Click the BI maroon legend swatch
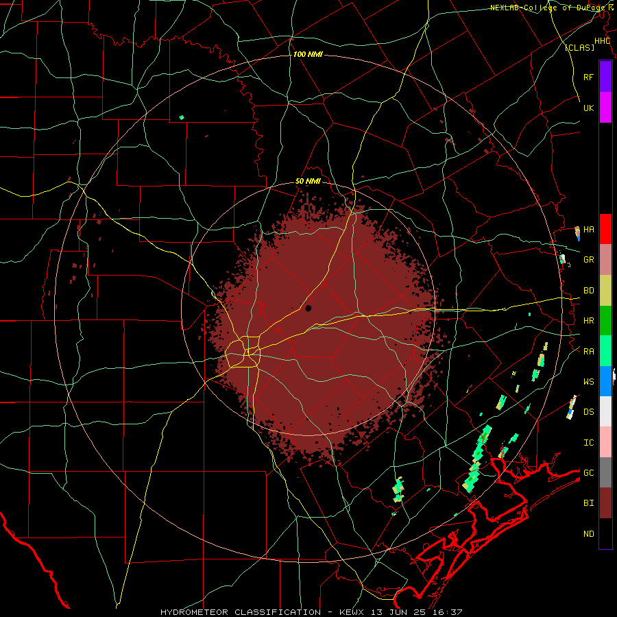 point(605,503)
